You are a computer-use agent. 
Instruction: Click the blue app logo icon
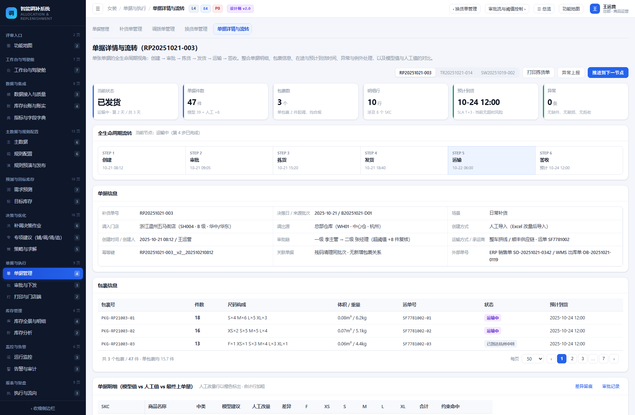point(11,13)
